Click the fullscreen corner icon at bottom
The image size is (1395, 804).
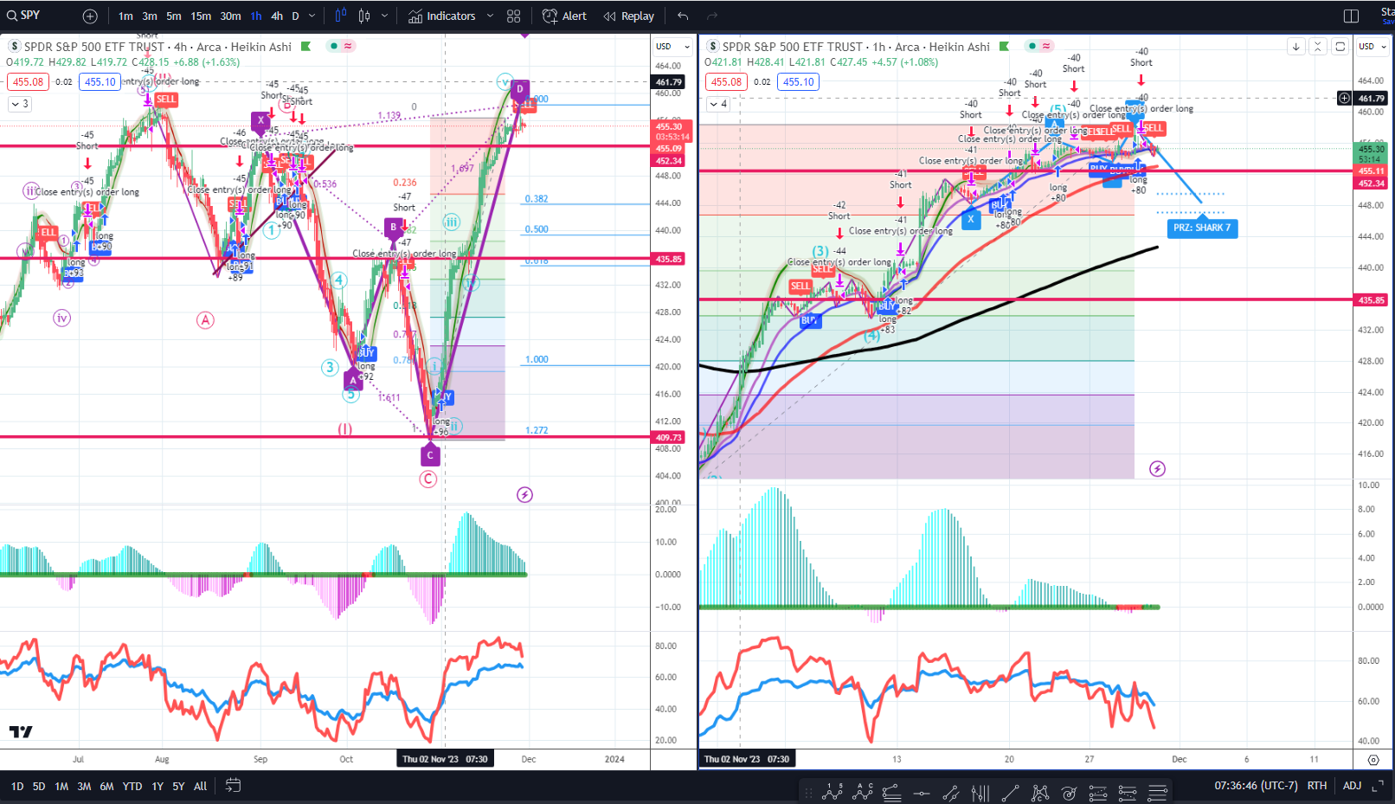(1379, 786)
